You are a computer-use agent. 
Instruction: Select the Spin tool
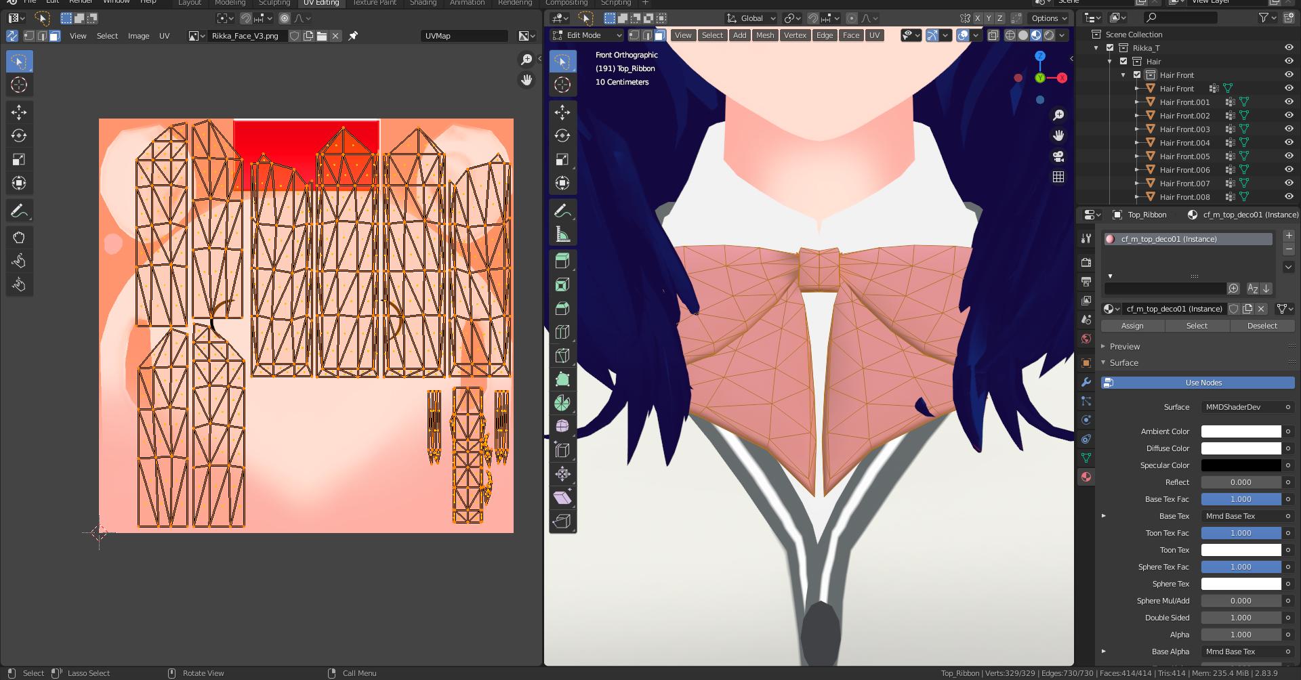coord(562,404)
